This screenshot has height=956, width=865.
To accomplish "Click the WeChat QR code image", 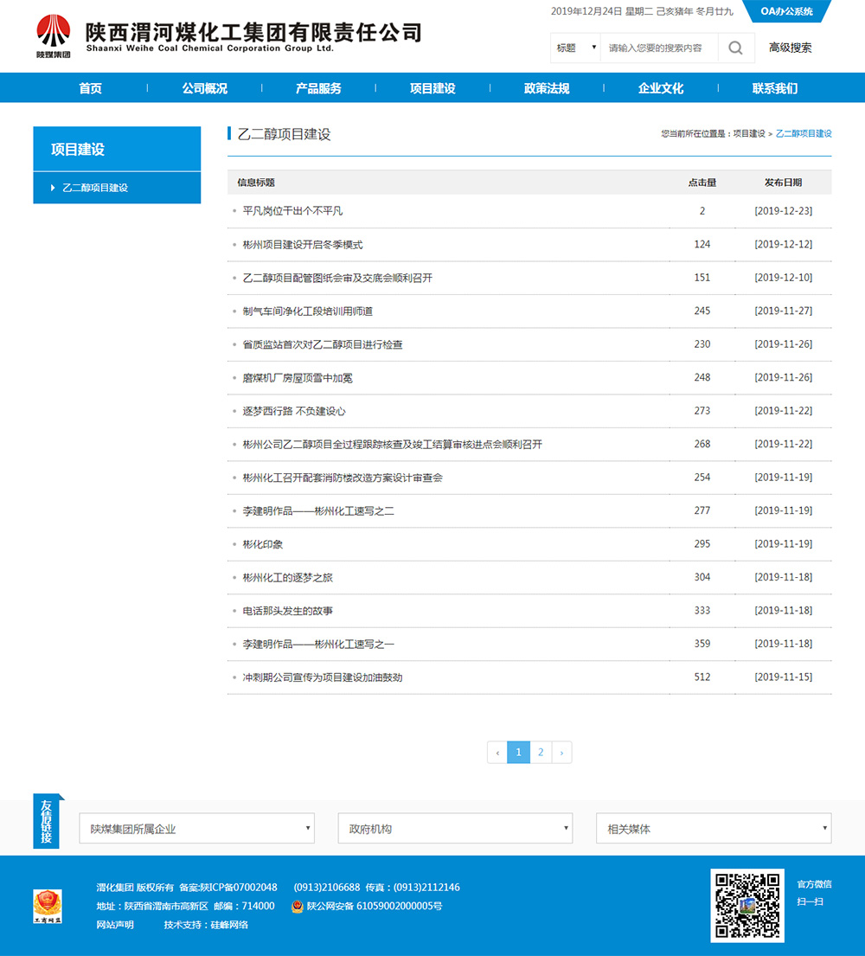I will [x=747, y=905].
